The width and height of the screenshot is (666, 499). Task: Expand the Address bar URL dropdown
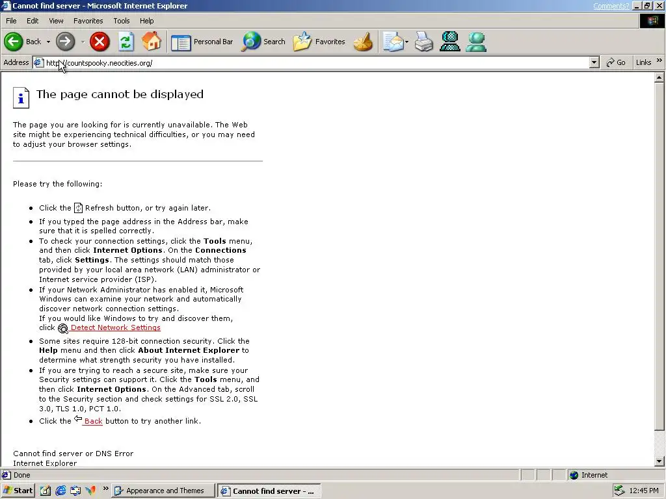594,63
